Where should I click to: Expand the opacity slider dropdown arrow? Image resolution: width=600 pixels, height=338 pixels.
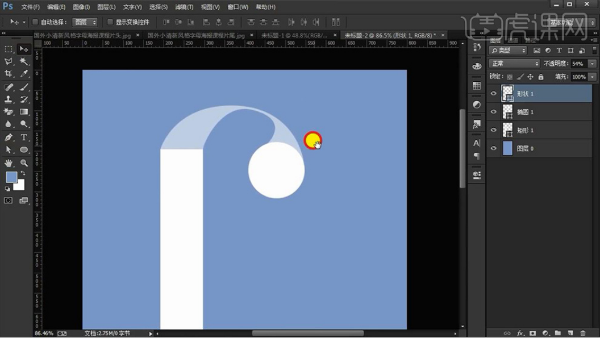(593, 64)
